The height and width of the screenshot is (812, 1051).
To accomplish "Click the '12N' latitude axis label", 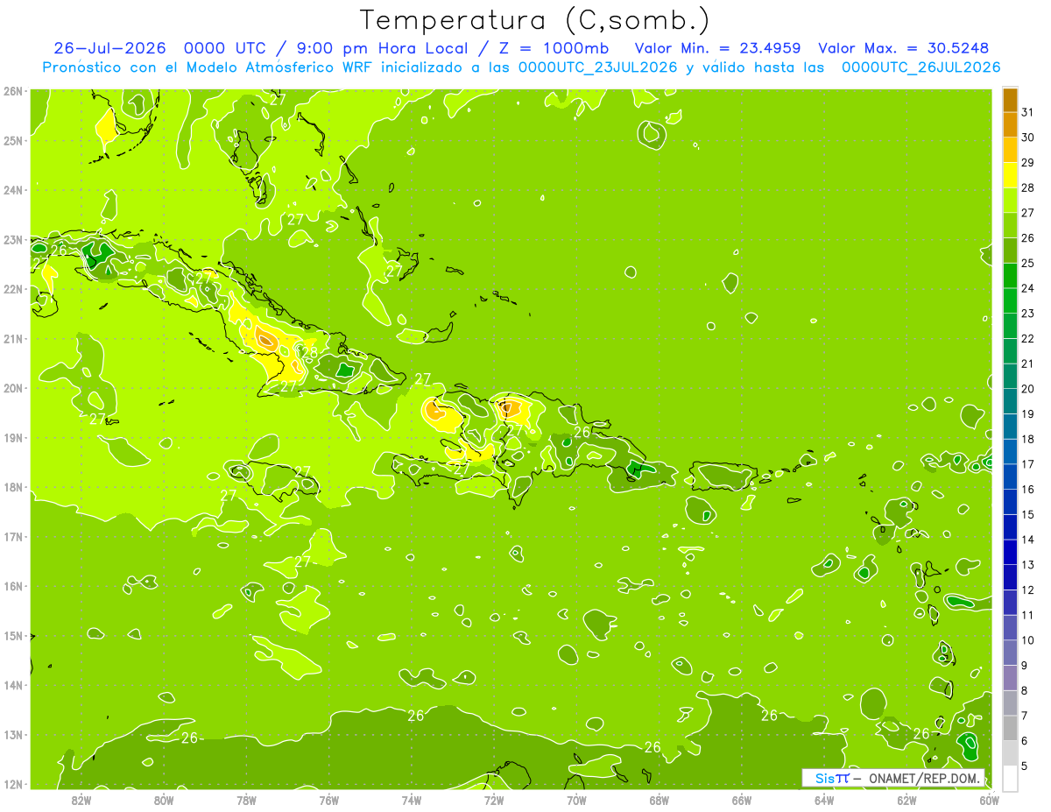I will 13,784.
